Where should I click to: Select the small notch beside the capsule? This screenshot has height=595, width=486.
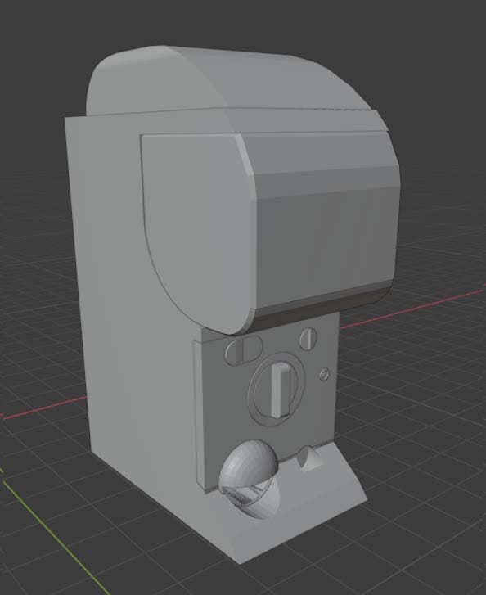[309, 458]
